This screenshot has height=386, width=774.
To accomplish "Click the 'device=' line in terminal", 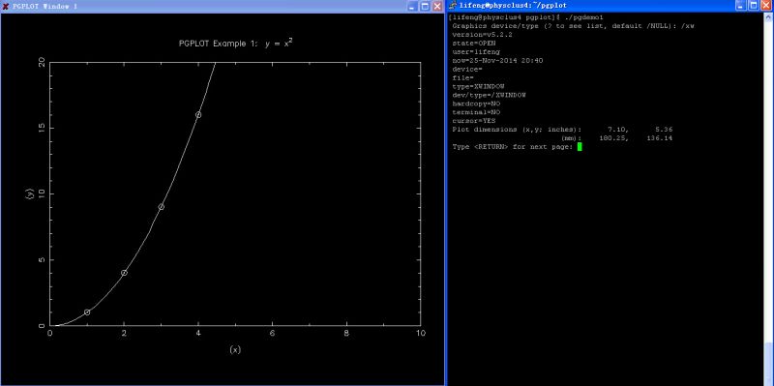I will pos(467,69).
